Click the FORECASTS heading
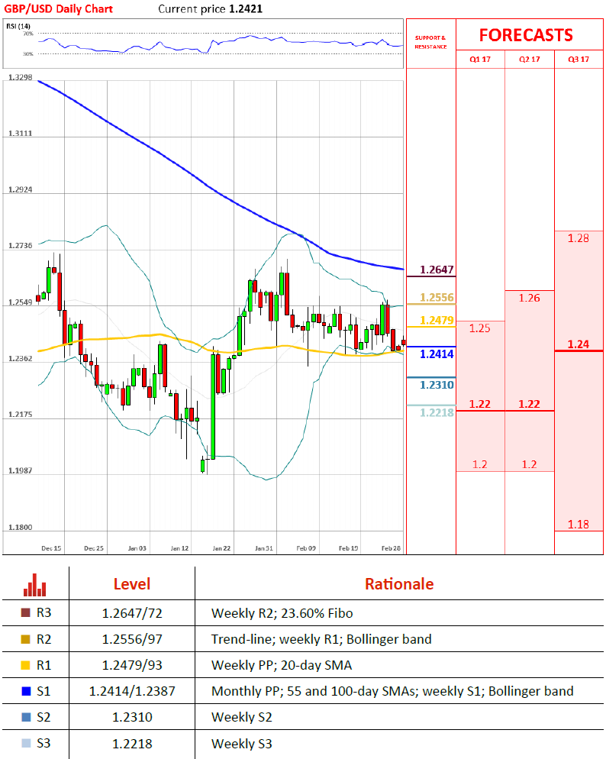This screenshot has height=759, width=606. tap(526, 35)
